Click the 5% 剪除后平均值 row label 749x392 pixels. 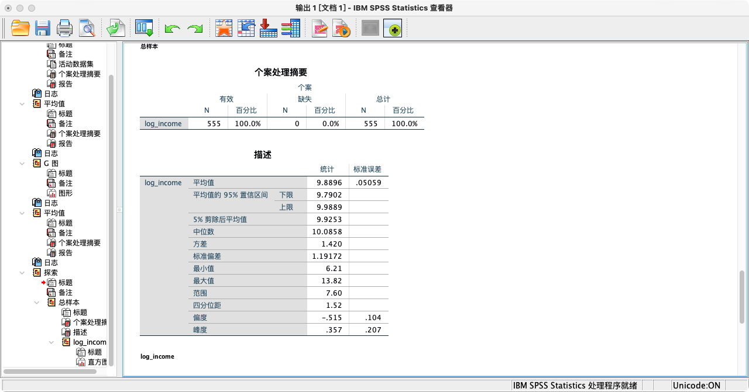pos(220,219)
